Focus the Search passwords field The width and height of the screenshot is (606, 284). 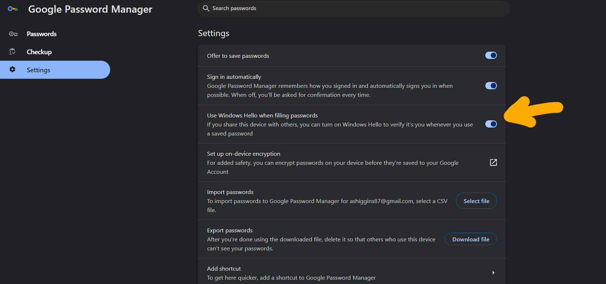(354, 8)
